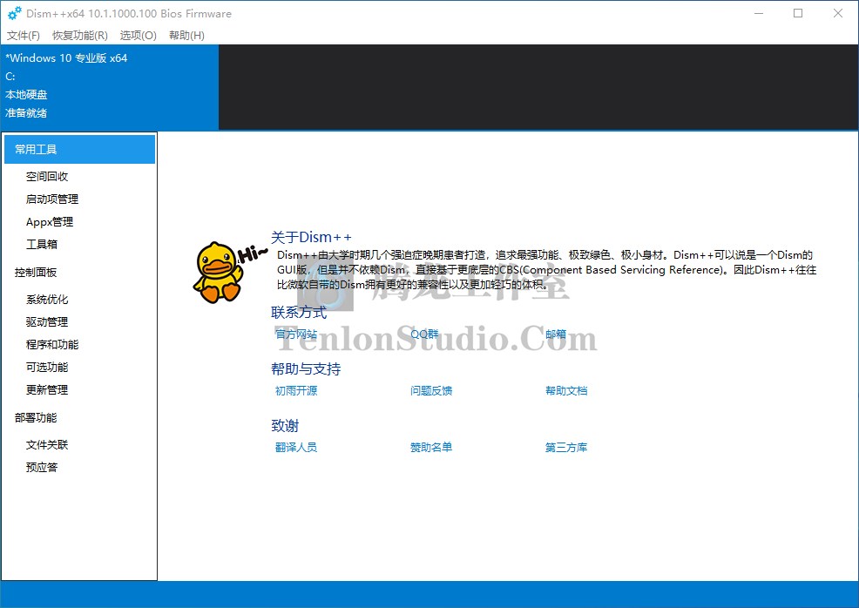Open 工具箱 in the sidebar
The image size is (859, 608).
click(x=42, y=244)
